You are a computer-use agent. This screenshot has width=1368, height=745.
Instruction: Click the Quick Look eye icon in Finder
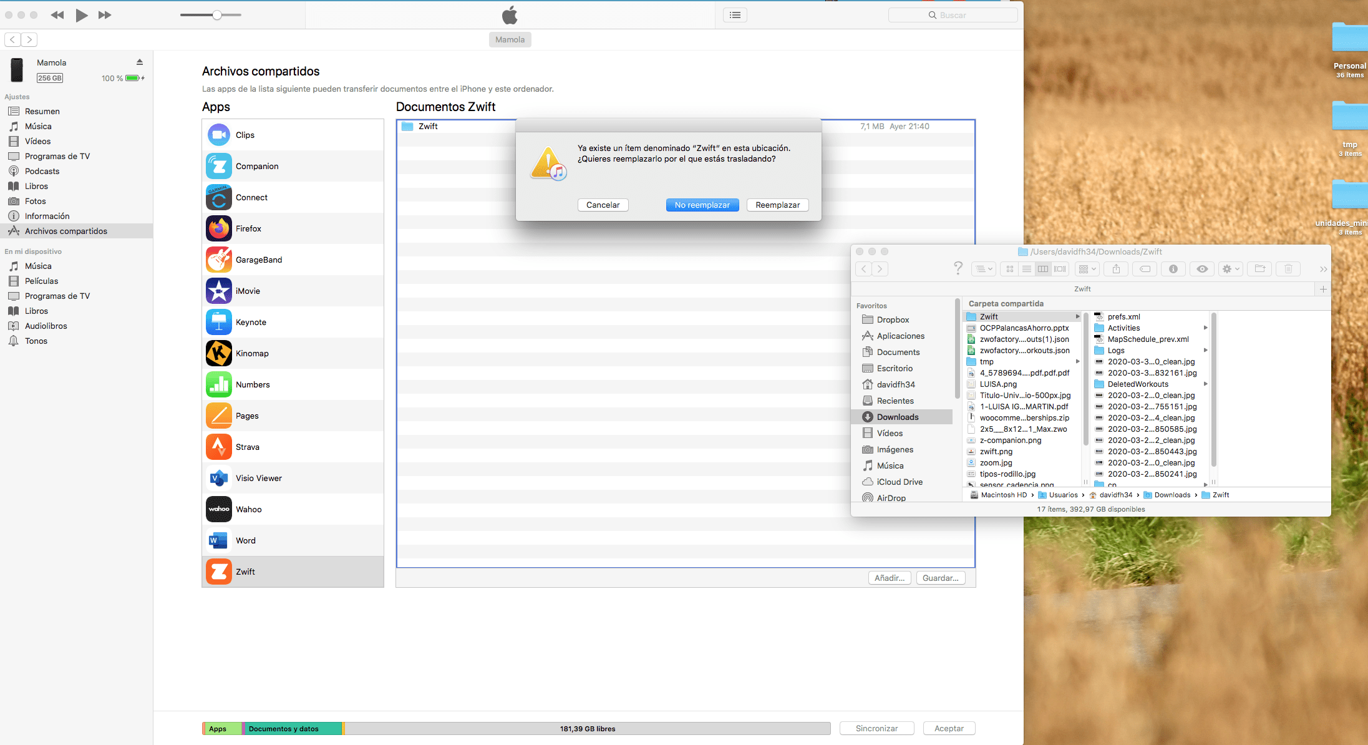point(1202,269)
